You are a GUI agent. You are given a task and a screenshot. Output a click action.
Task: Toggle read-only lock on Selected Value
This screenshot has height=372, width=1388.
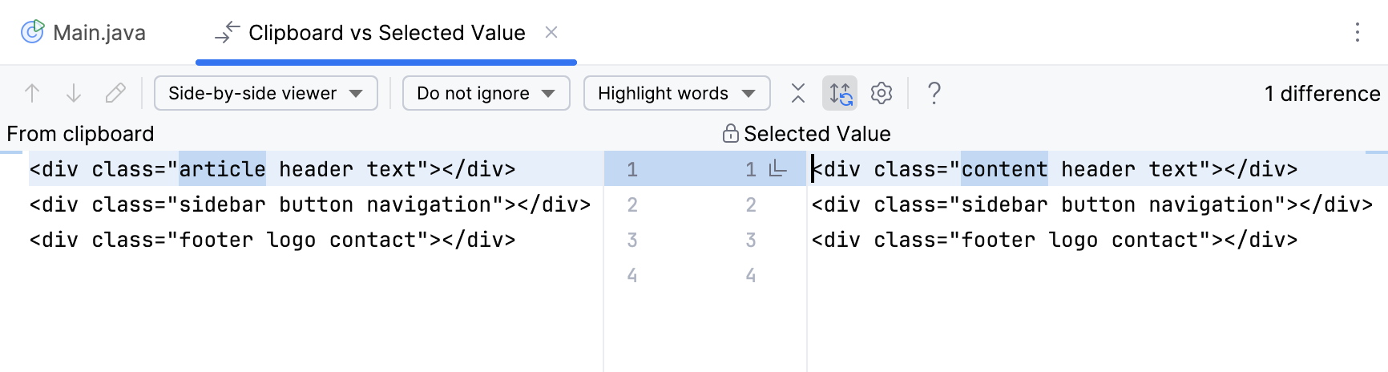point(730,133)
